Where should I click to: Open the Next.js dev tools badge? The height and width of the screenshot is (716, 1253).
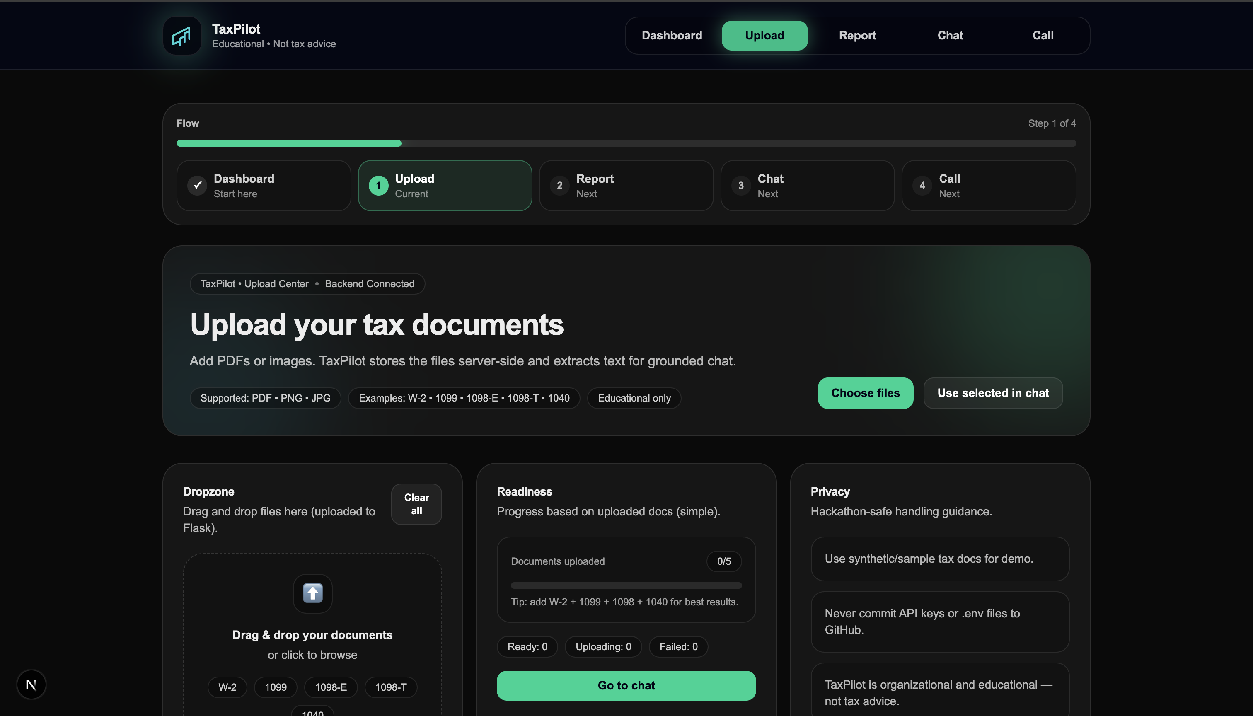point(31,684)
